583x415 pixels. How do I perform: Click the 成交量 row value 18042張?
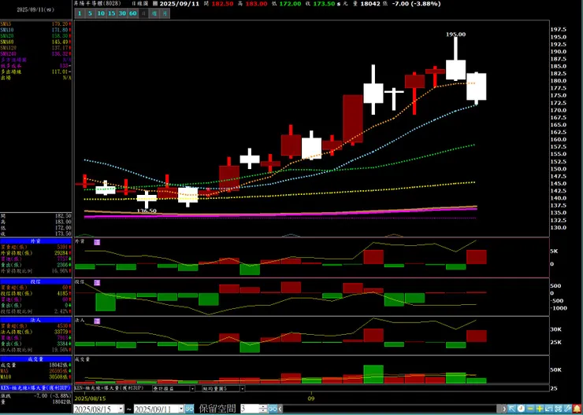click(x=61, y=365)
